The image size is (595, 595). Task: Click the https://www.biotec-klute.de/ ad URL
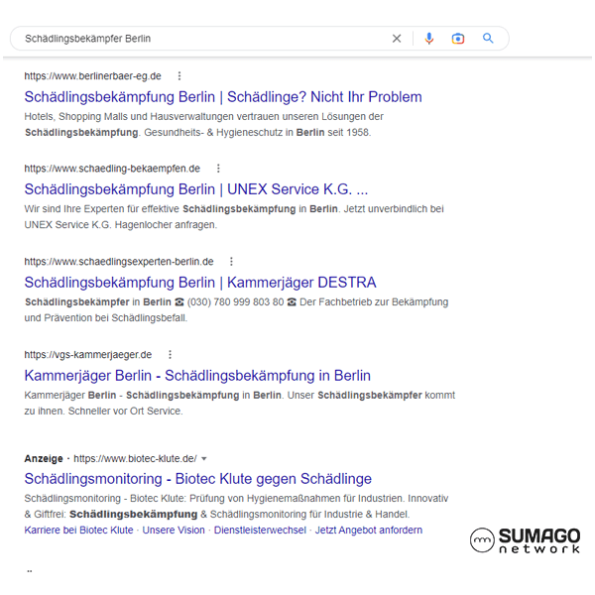(135, 459)
